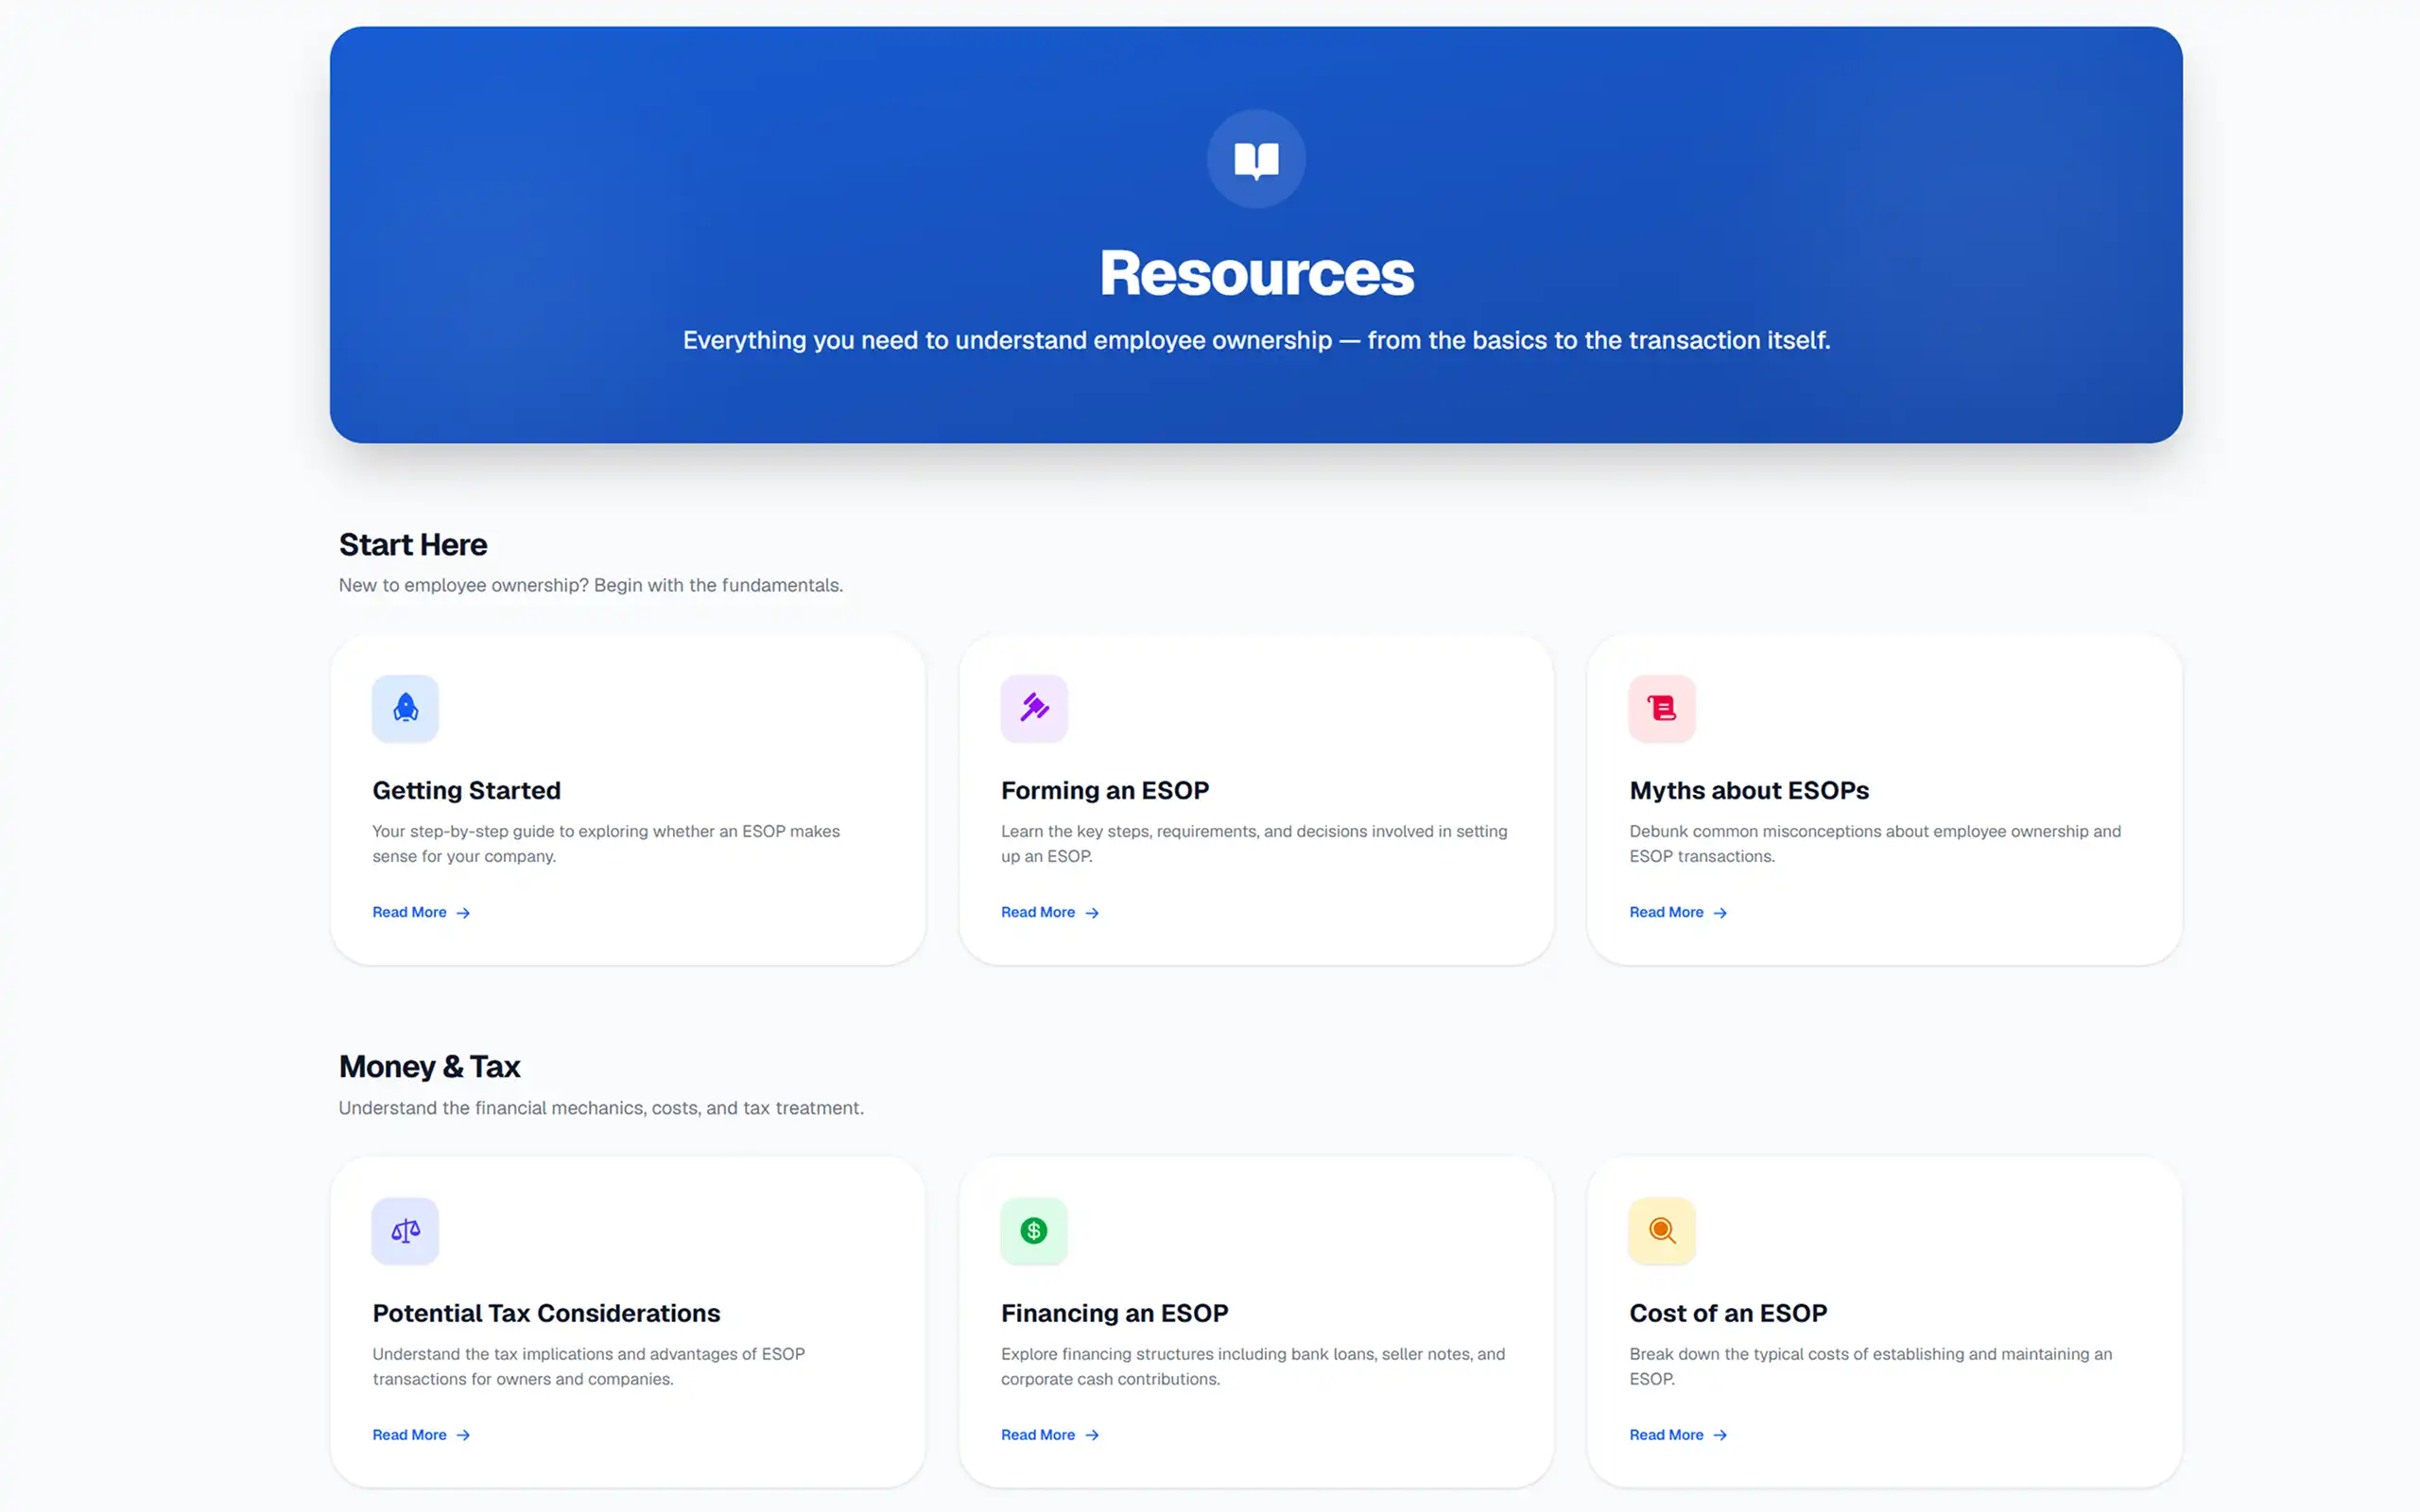Screen dimensions: 2420x1512
Task: Open Read More under Cost of an ESOP
Action: 1666,1435
